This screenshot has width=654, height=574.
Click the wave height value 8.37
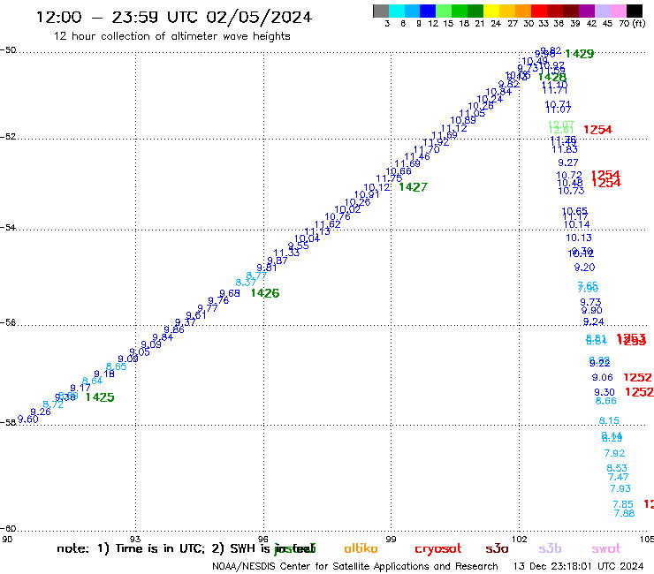coord(246,283)
